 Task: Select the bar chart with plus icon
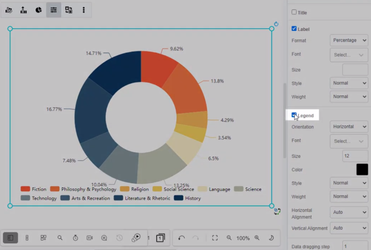point(23,10)
